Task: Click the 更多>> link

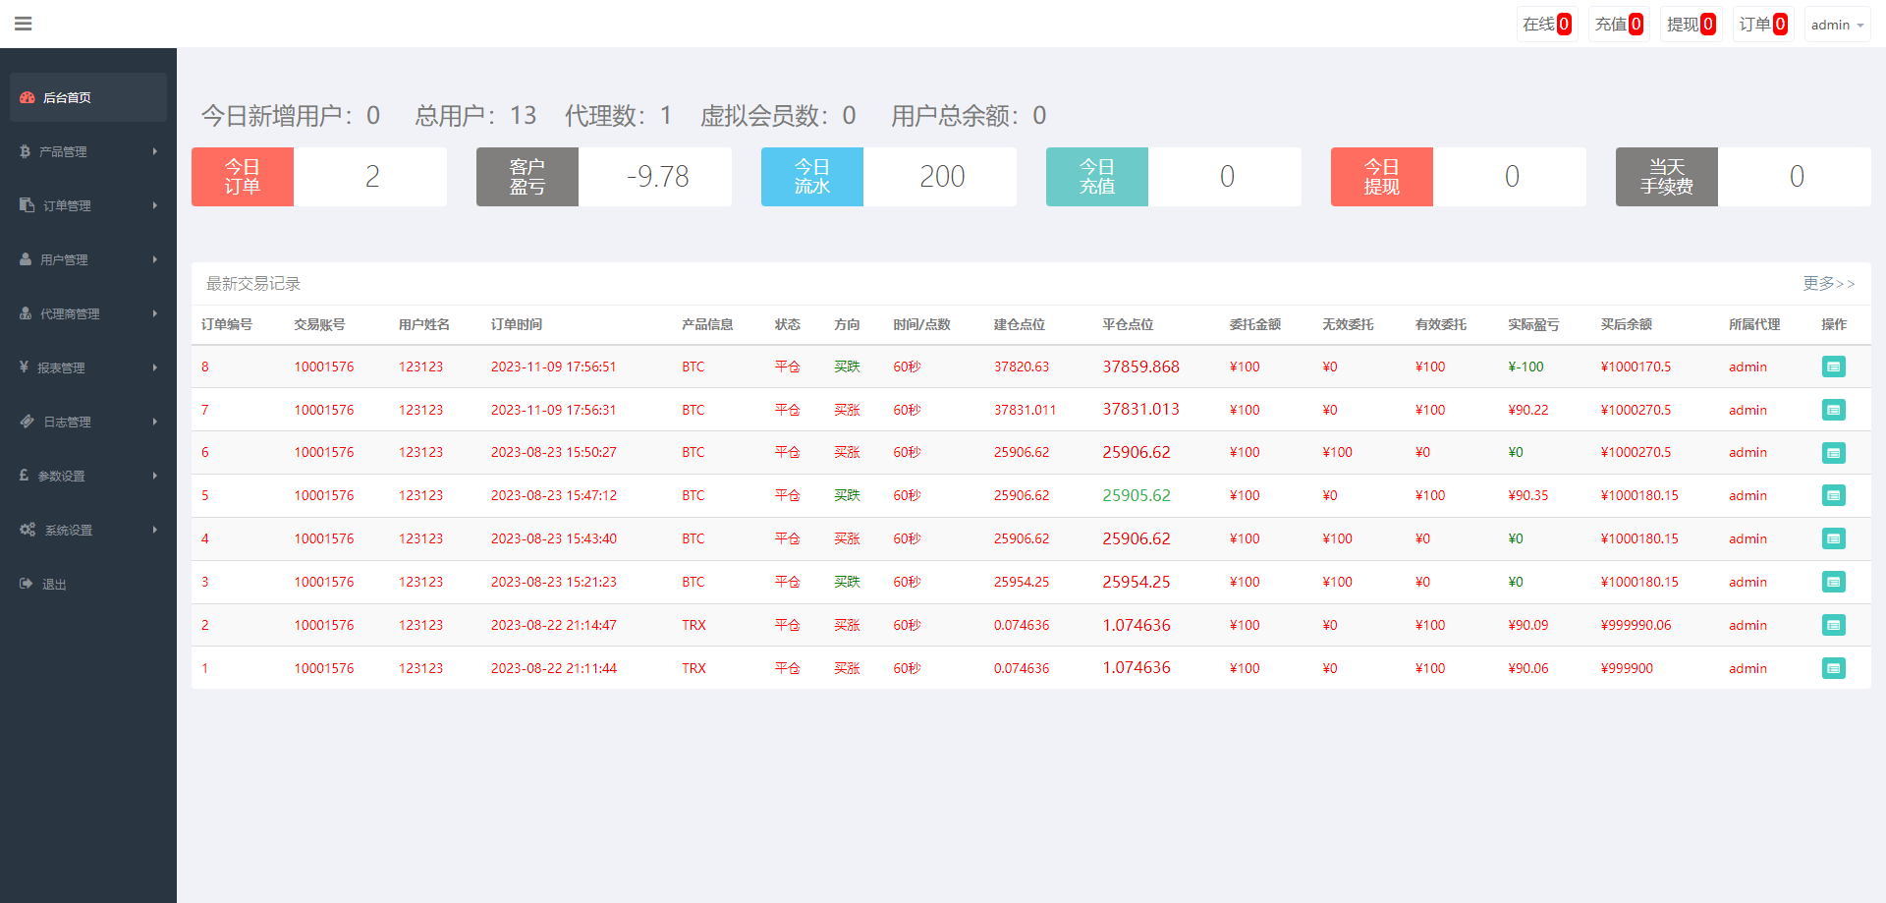Action: pyautogui.click(x=1828, y=283)
